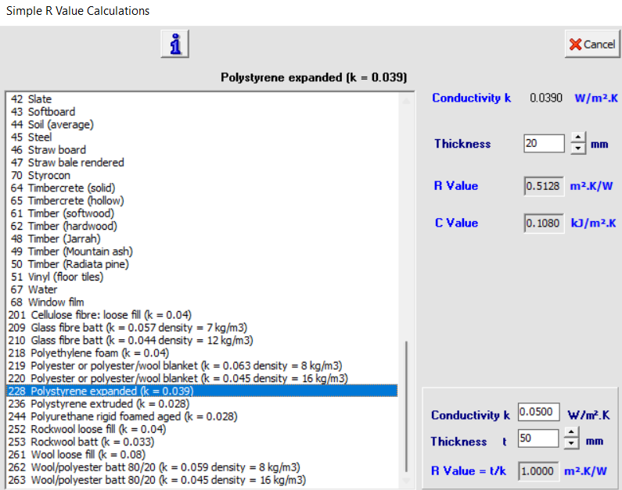Viewport: 622px width, 490px height.
Task: Decrease calculator thickness t with down arrow
Action: click(572, 445)
